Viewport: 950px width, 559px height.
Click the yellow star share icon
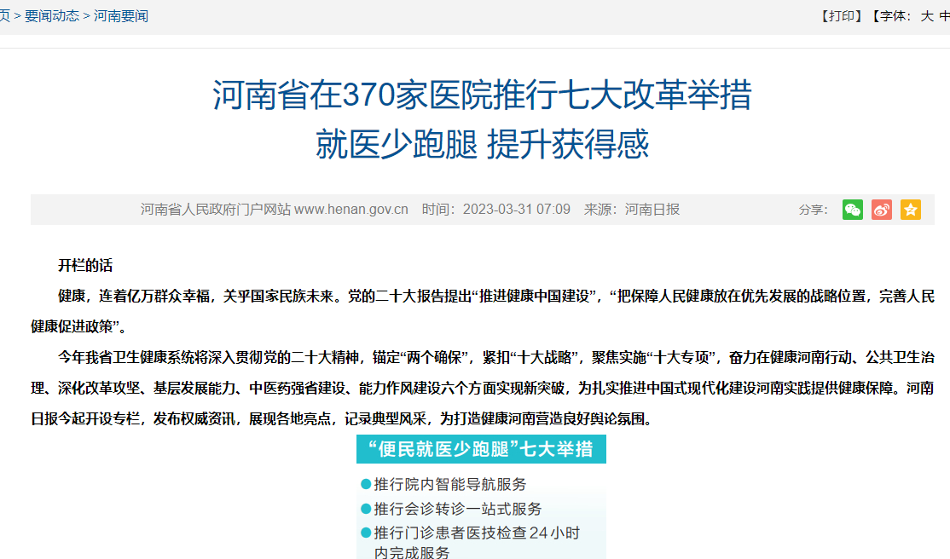click(910, 209)
